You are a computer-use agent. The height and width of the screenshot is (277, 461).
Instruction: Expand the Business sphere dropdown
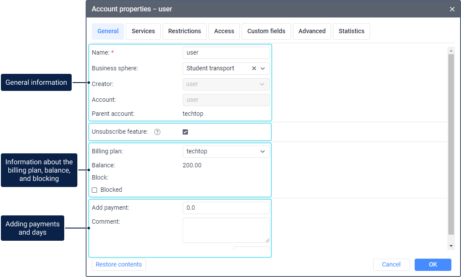coord(263,68)
